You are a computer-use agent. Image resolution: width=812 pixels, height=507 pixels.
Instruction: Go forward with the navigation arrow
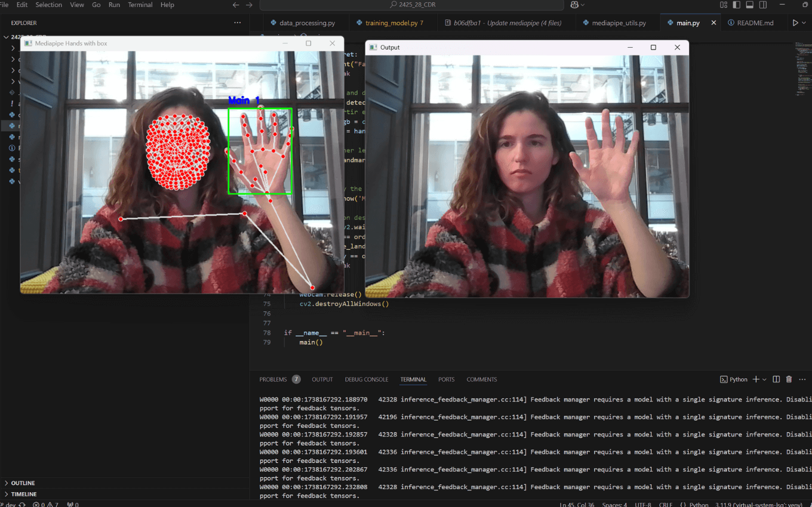[x=249, y=5]
